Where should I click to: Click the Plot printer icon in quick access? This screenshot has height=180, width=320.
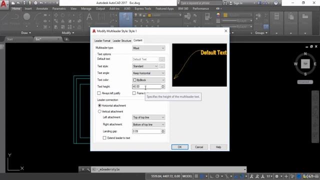coord(35,3)
